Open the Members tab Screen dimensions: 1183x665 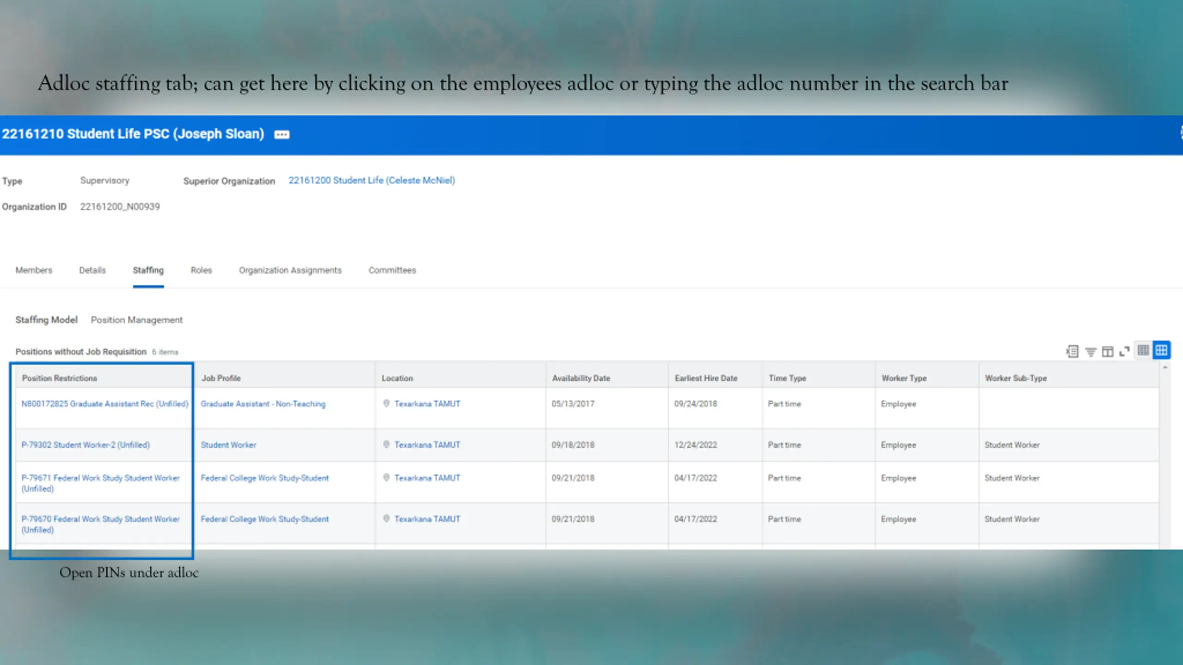34,270
